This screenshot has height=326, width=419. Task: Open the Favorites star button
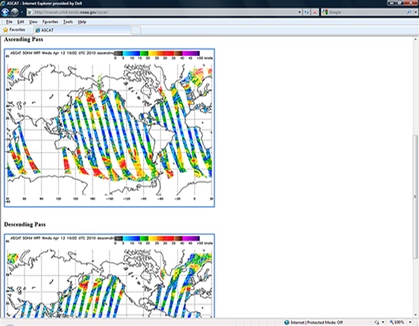click(x=14, y=30)
